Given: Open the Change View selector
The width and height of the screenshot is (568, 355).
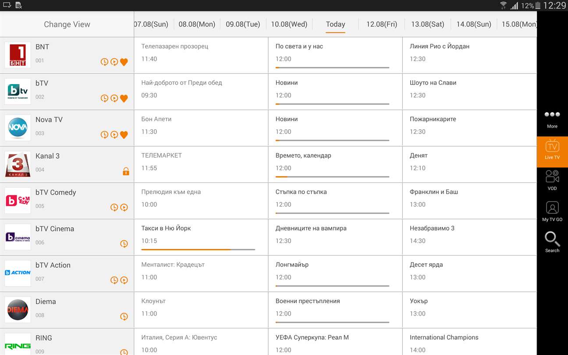Looking at the screenshot, I should (67, 25).
